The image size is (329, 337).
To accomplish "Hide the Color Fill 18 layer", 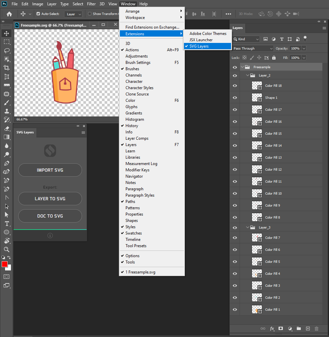I will pyautogui.click(x=235, y=85).
